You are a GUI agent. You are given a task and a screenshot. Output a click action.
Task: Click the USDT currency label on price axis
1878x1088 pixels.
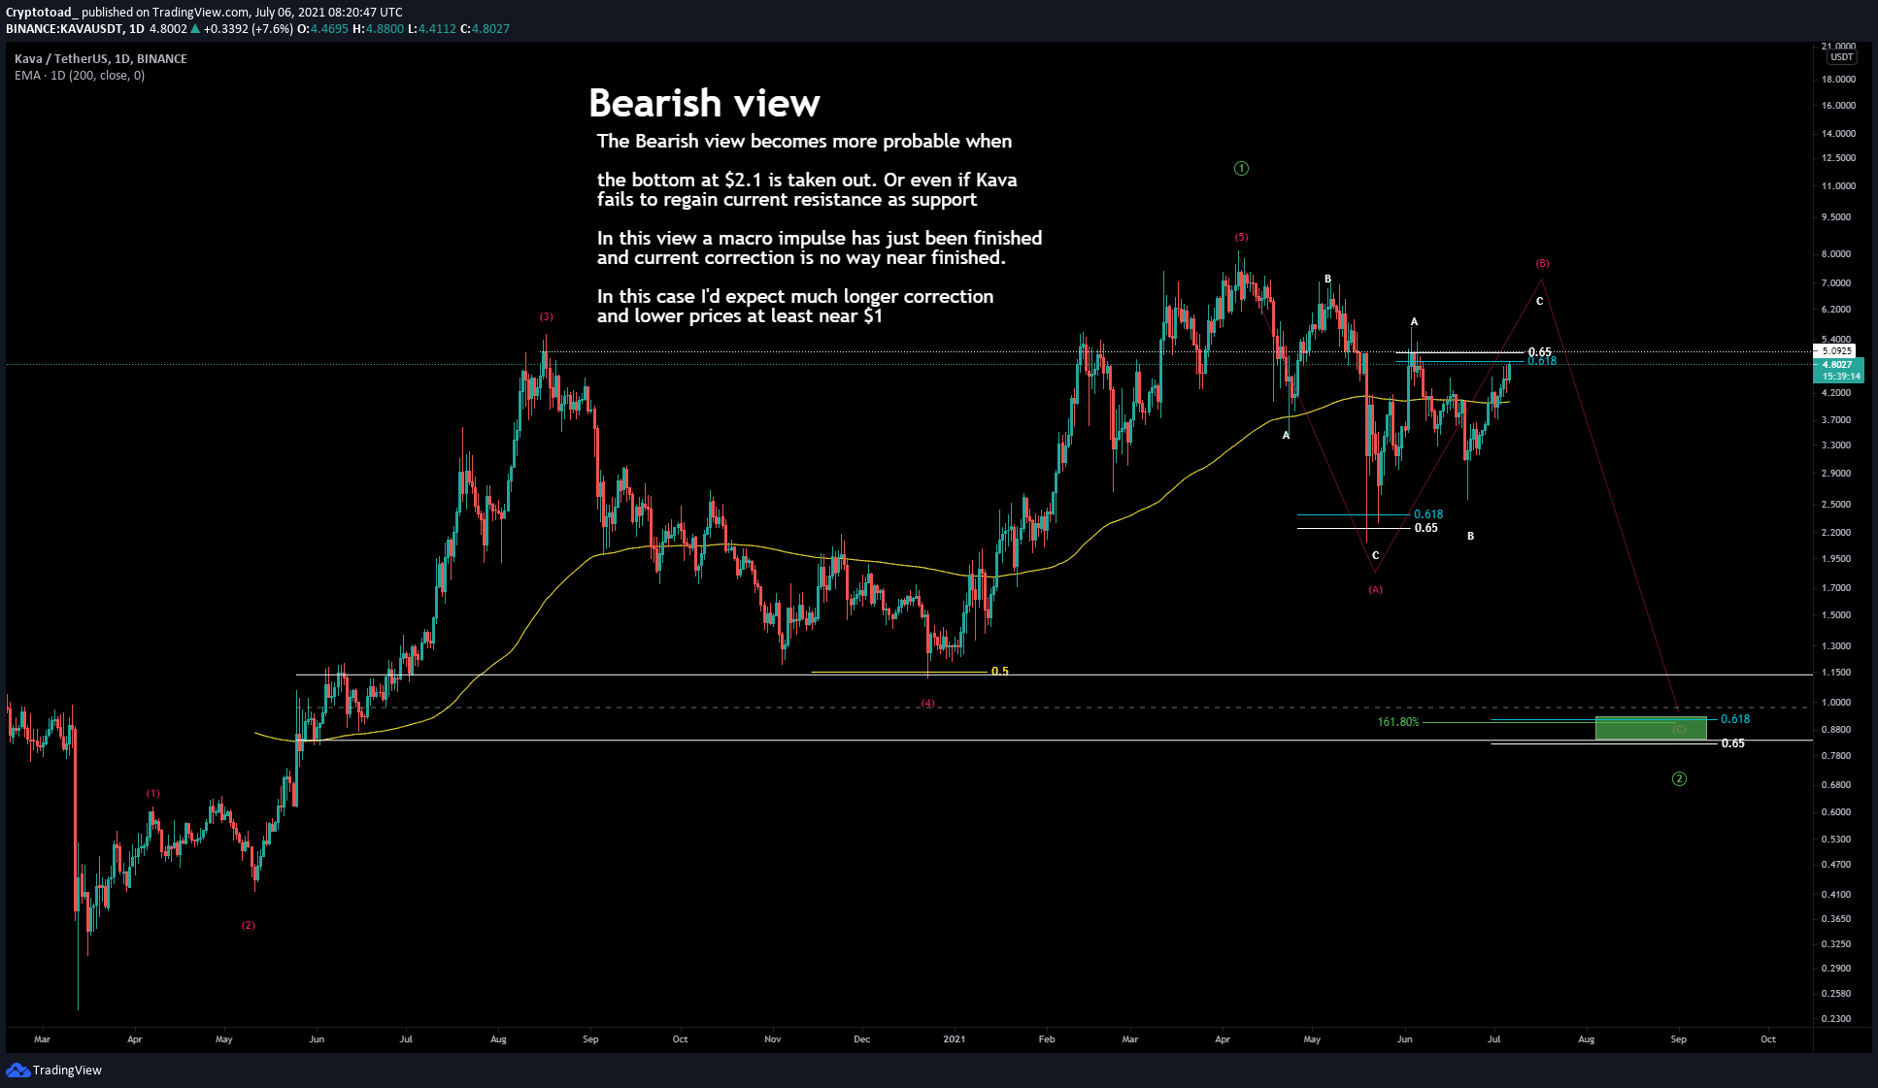pyautogui.click(x=1841, y=57)
